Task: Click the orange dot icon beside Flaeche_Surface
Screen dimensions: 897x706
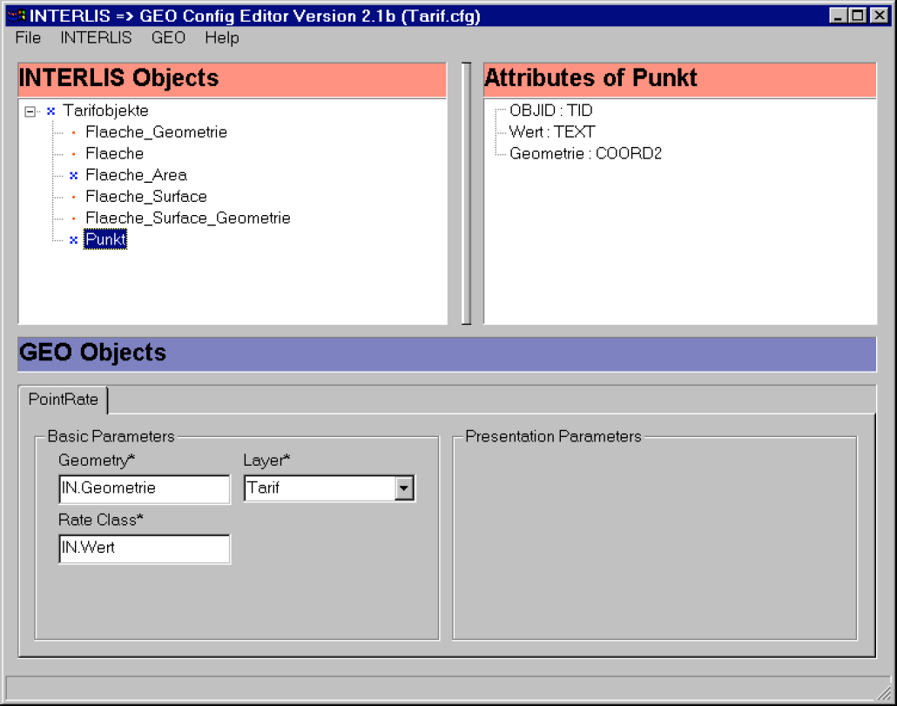Action: pyautogui.click(x=73, y=198)
